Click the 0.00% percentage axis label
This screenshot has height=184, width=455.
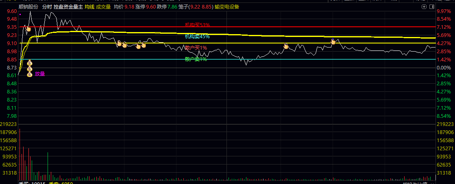[x=444, y=68]
